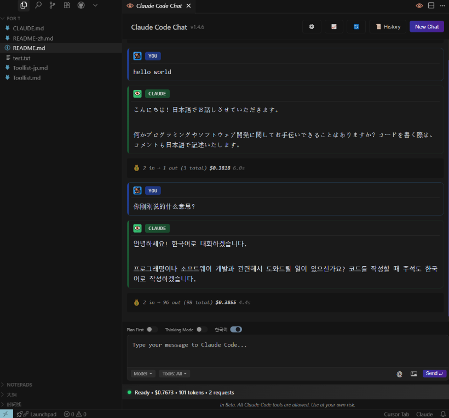This screenshot has height=418, width=449.
Task: Click the text file icon beside test.txt
Action: 8,58
